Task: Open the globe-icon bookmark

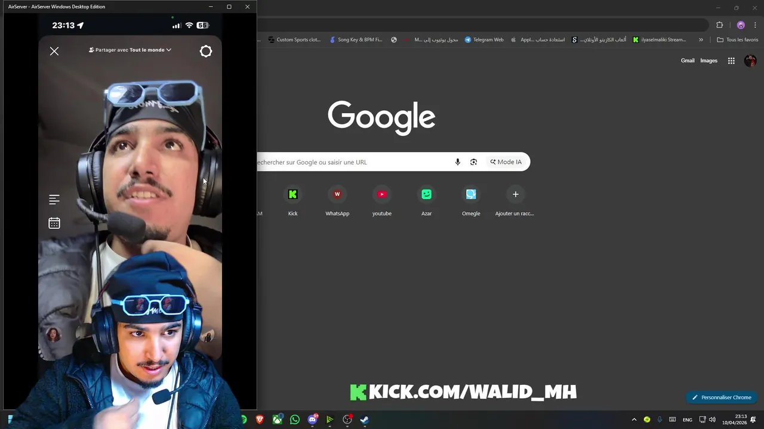Action: (x=394, y=40)
